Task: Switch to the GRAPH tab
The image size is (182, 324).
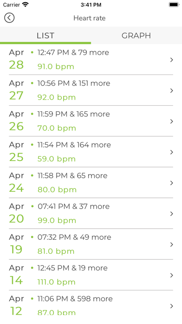Action: 136,35
